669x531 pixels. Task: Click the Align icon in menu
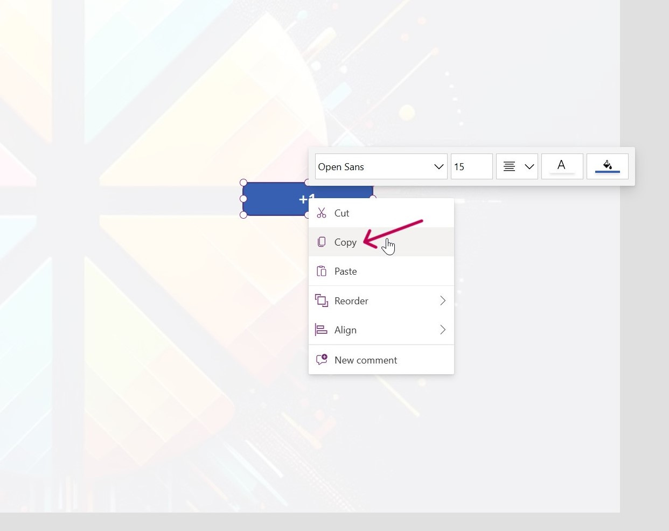tap(321, 330)
